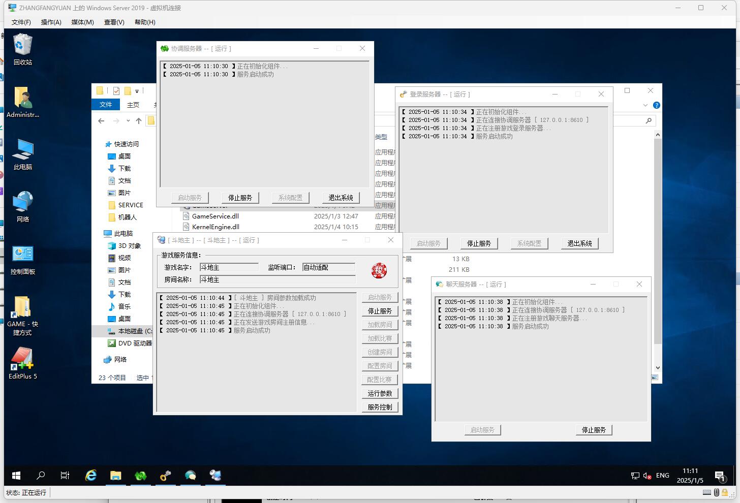Click 停止服务 in the coordination server window

[240, 198]
